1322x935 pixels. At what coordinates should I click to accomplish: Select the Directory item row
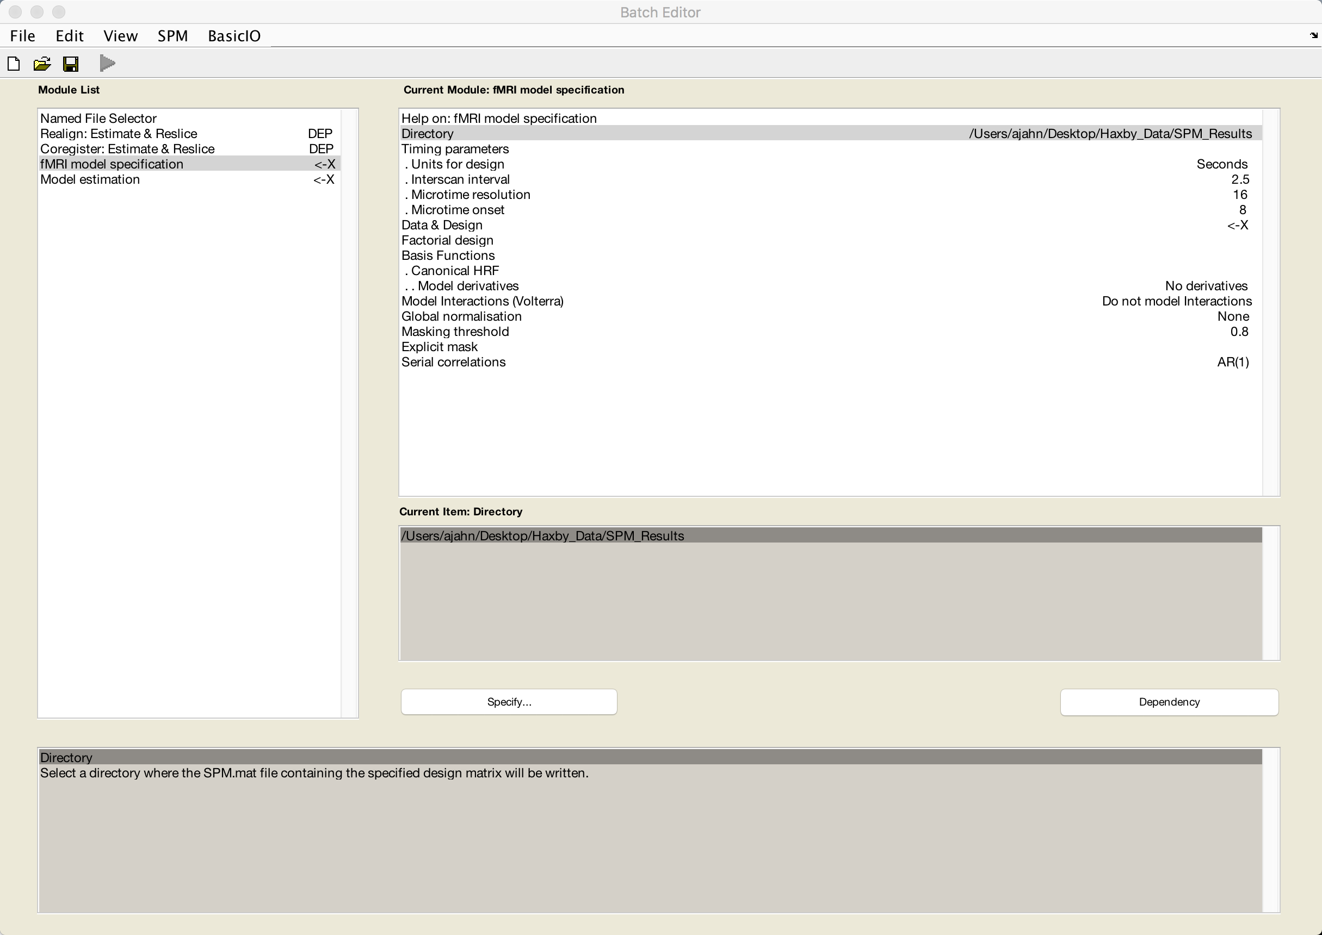(x=831, y=134)
